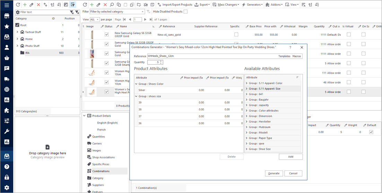Click the help question mark sidebar icon

[x=7, y=167]
